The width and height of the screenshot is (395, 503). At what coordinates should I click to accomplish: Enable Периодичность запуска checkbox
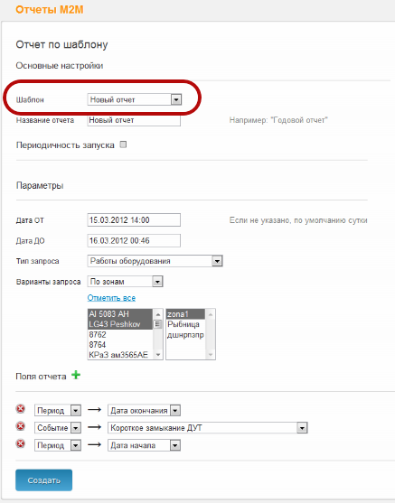[123, 144]
